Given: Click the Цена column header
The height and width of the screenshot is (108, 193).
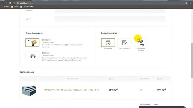Looking at the screenshot, I should coord(111,79).
